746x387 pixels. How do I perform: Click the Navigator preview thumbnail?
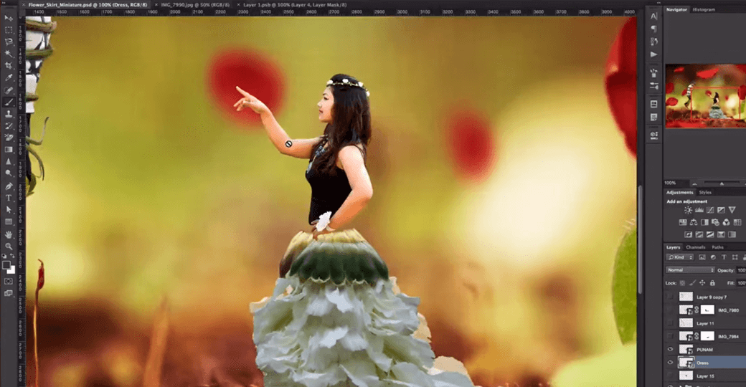coord(705,95)
